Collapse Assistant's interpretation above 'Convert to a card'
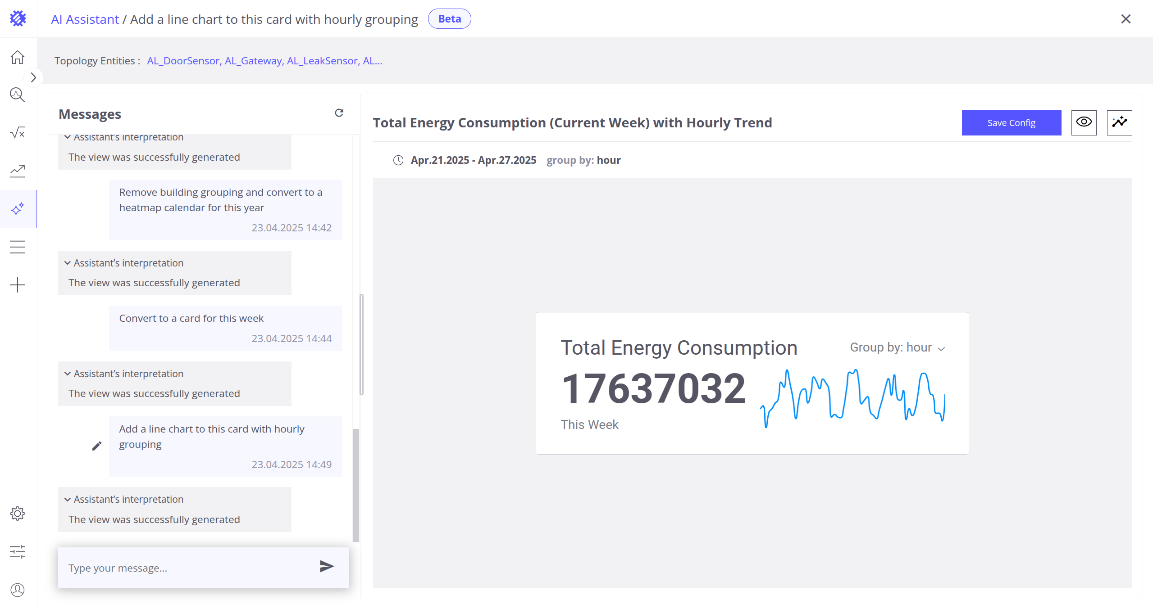This screenshot has width=1153, height=609. click(x=68, y=263)
